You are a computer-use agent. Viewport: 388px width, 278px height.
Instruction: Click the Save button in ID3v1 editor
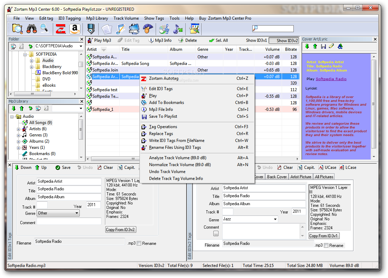pos(63,167)
